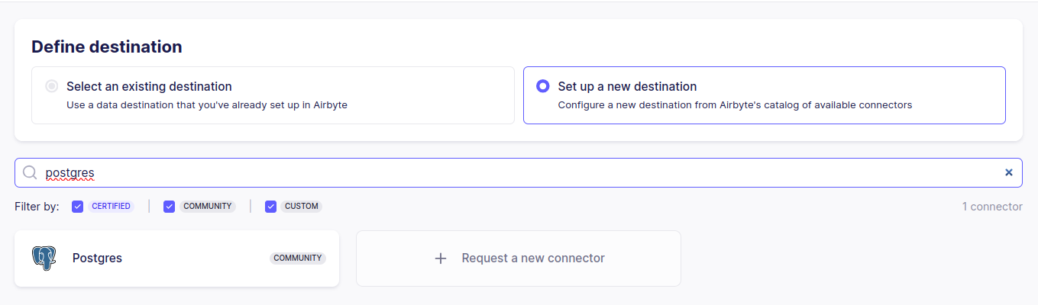Click the text about Airbyte's catalog of connectors

click(735, 105)
